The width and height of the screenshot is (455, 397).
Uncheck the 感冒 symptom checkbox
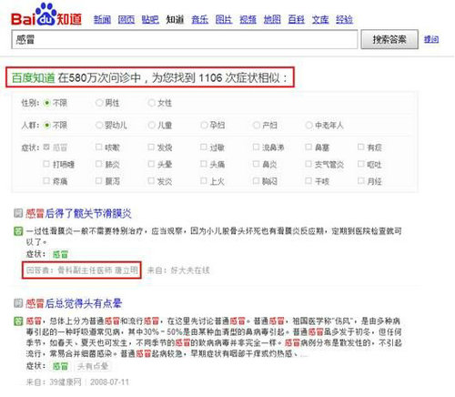point(46,148)
